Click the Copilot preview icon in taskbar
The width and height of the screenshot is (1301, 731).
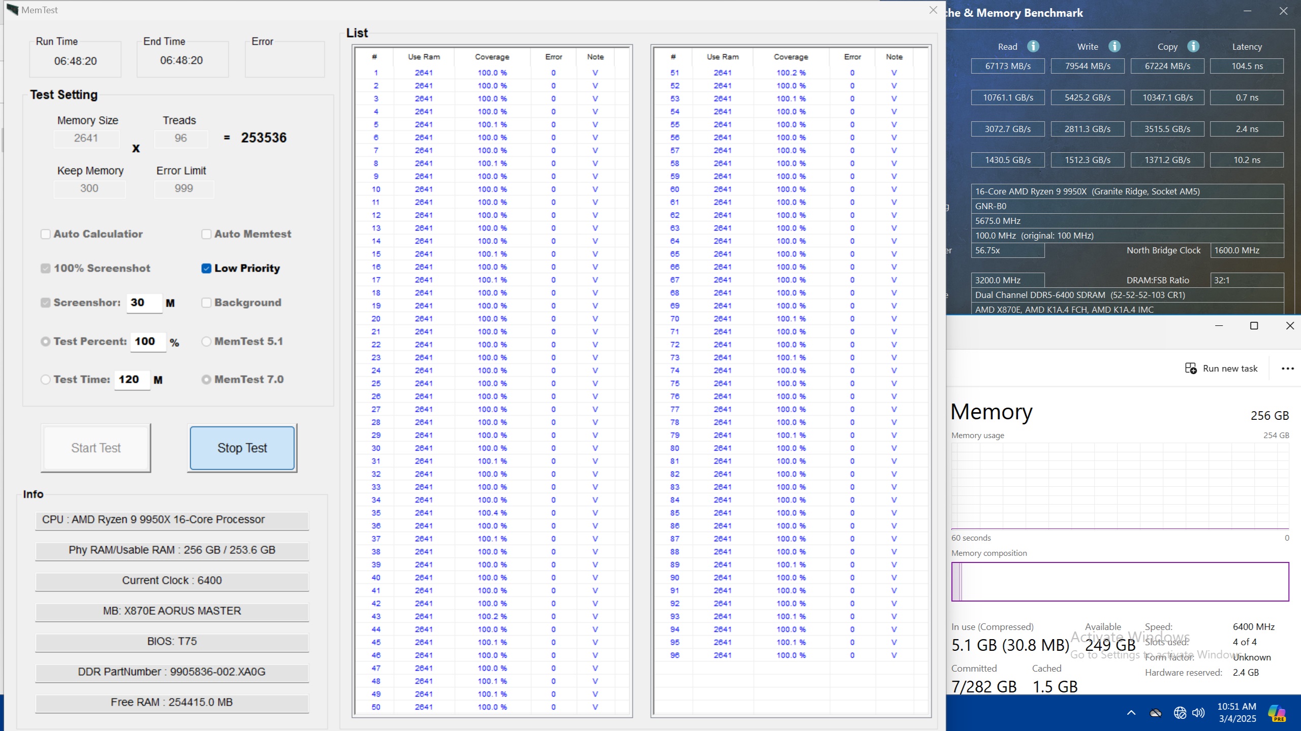pyautogui.click(x=1277, y=713)
